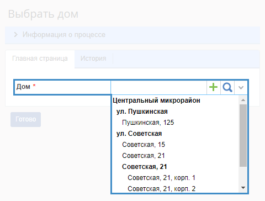Image resolution: width=265 pixels, height=201 pixels.
Task: Click the scrollbar up arrow in list
Action: (243, 100)
